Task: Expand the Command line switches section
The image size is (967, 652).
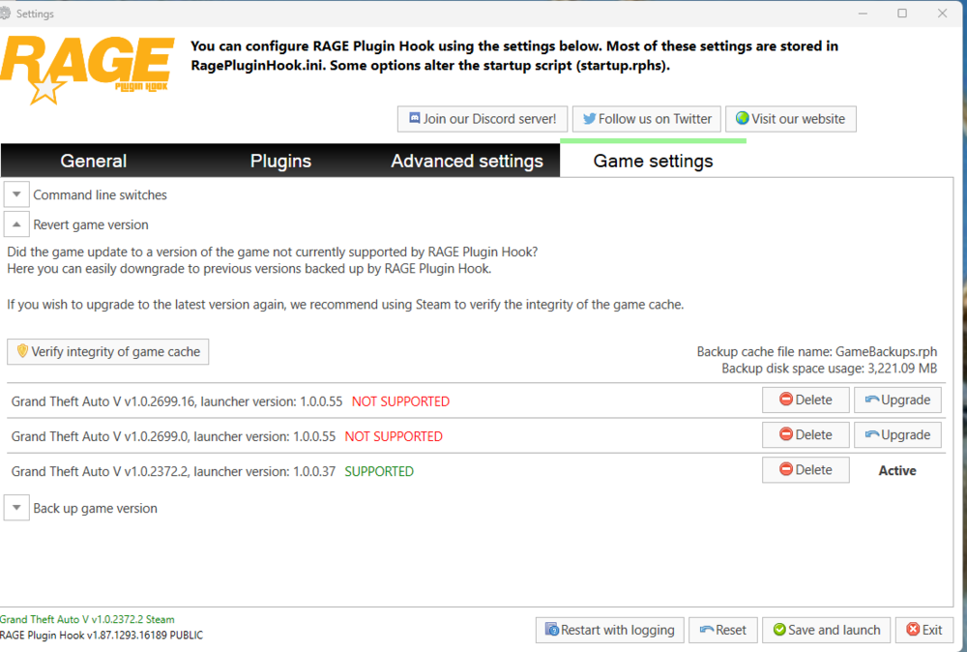Action: tap(16, 194)
